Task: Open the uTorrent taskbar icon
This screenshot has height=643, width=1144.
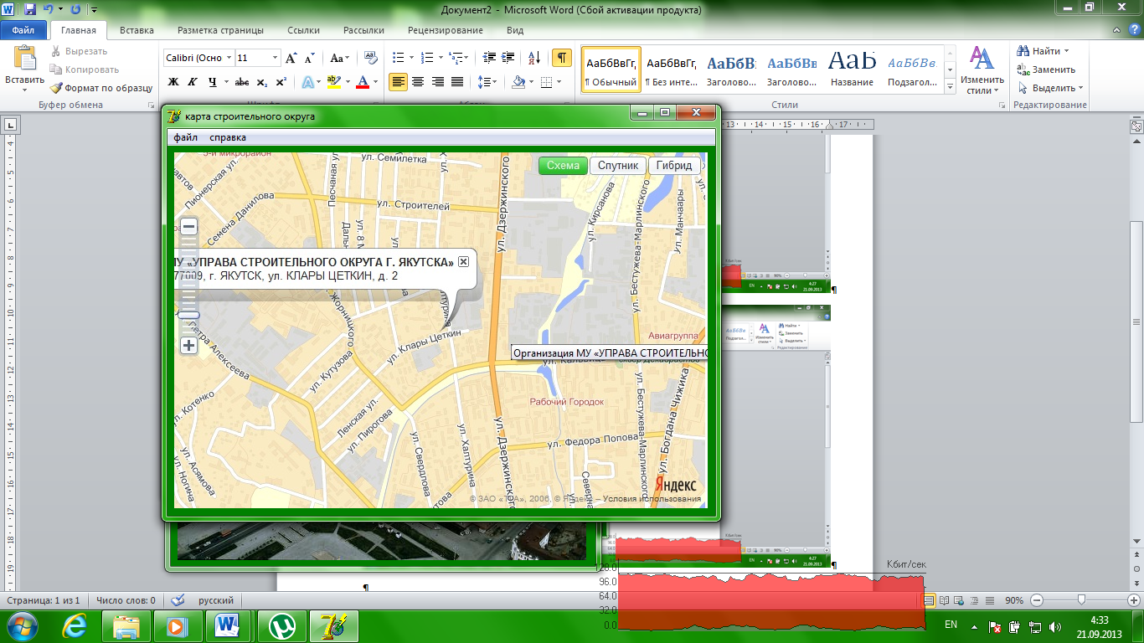Action: [x=282, y=626]
